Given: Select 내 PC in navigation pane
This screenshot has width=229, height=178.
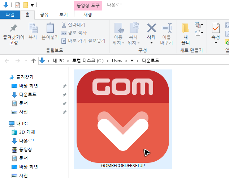Looking at the screenshot, I should pyautogui.click(x=18, y=124).
